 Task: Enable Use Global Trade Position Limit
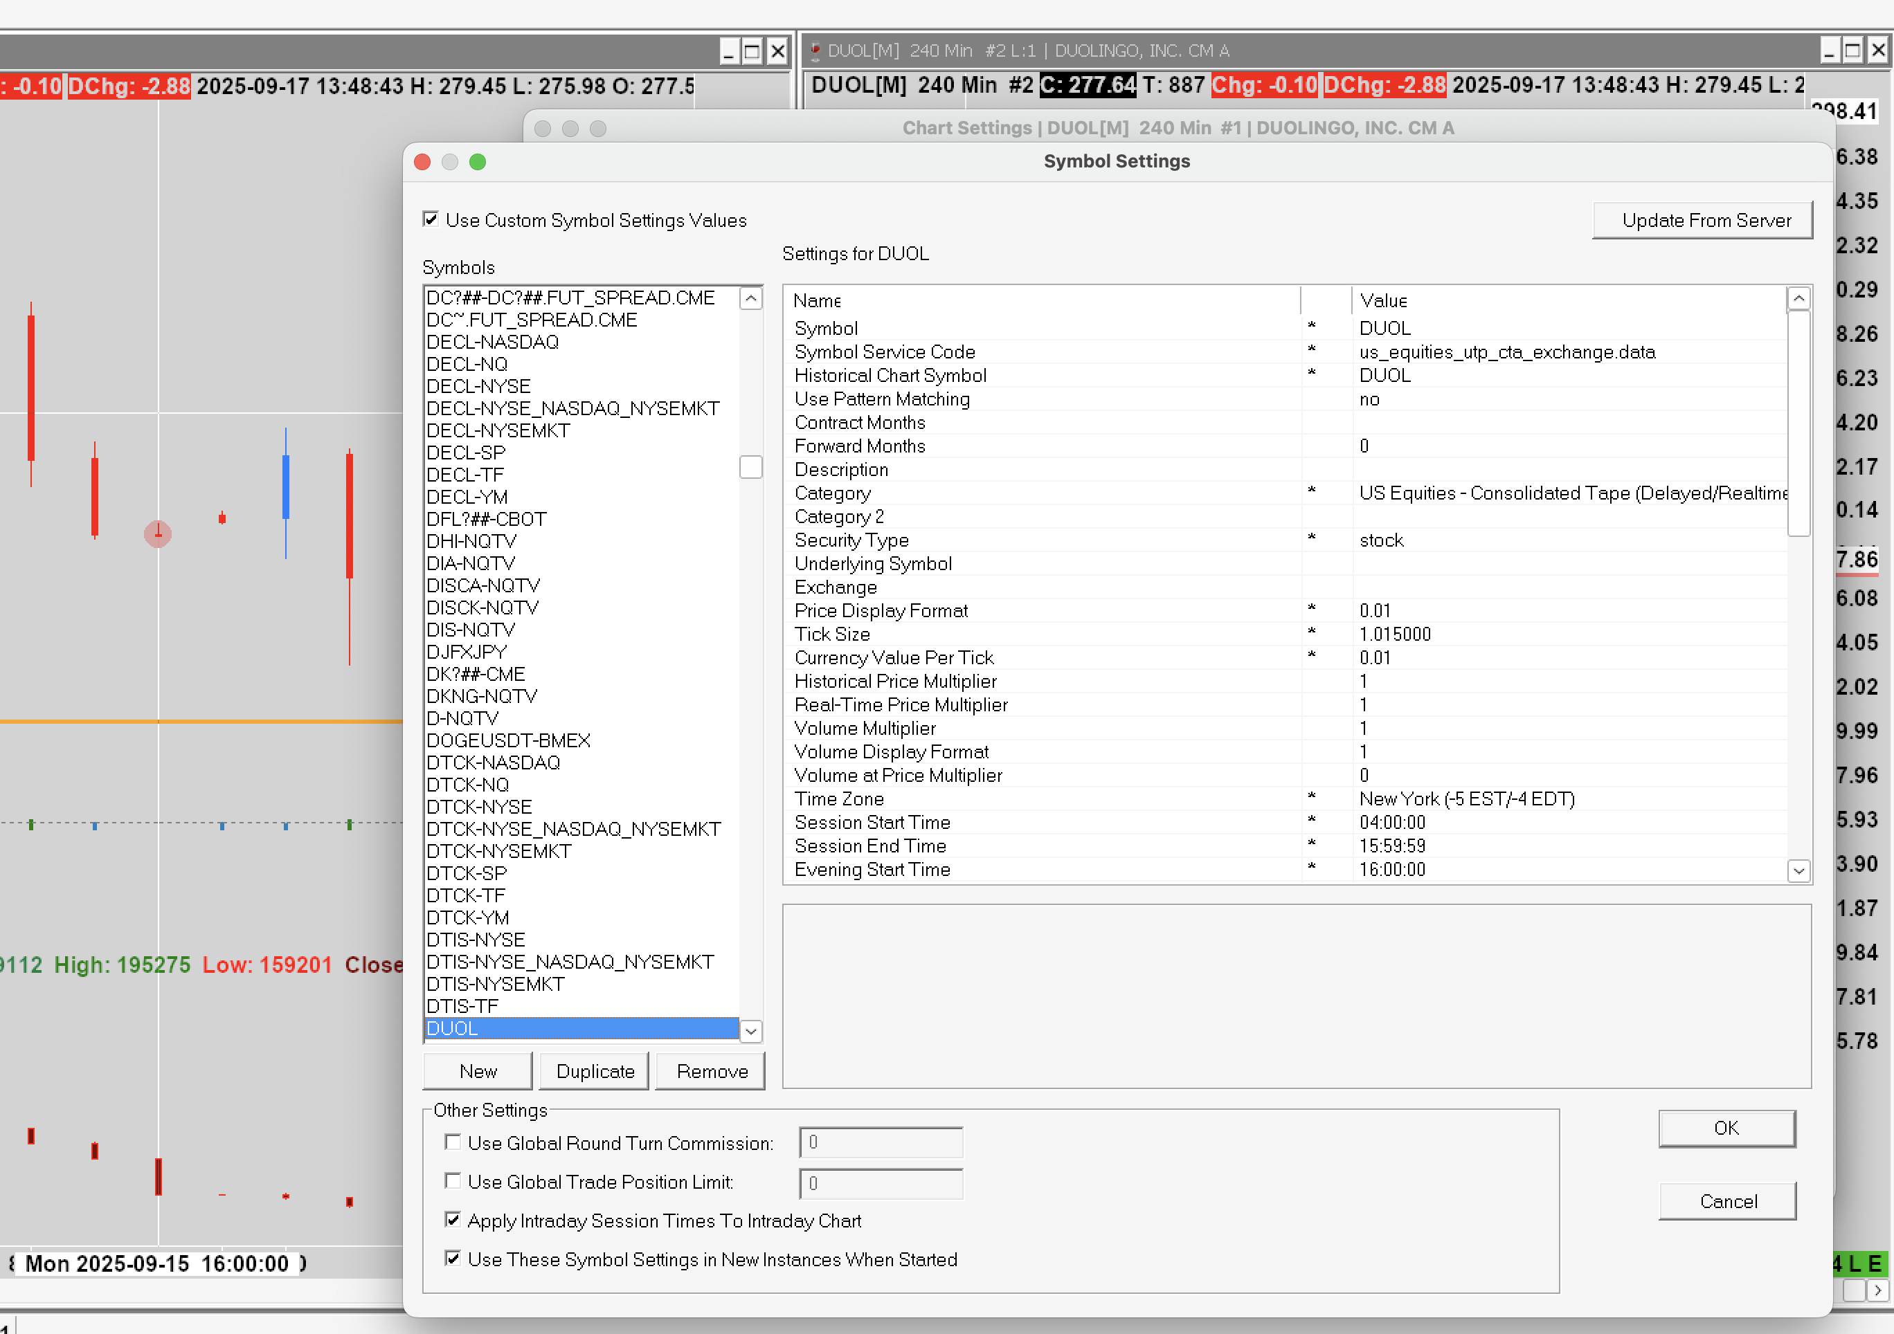[452, 1180]
